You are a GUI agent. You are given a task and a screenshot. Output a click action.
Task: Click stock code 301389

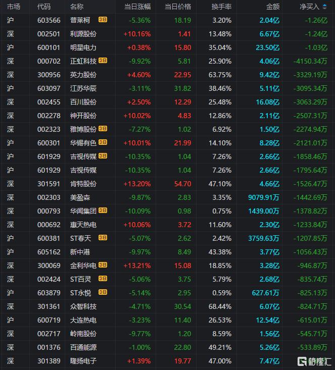pos(49,361)
